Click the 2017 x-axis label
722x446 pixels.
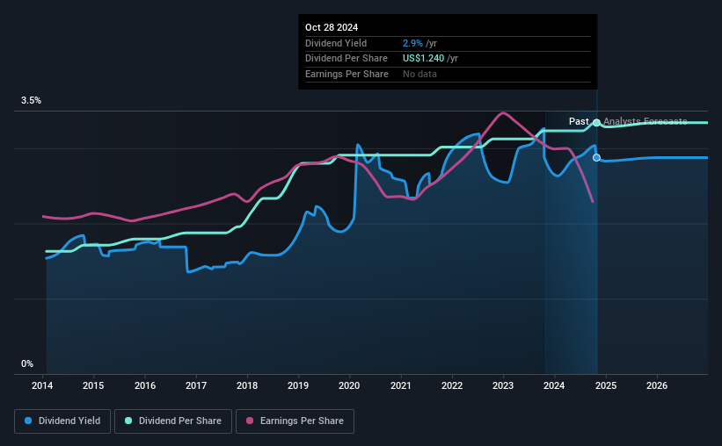pyautogui.click(x=196, y=385)
